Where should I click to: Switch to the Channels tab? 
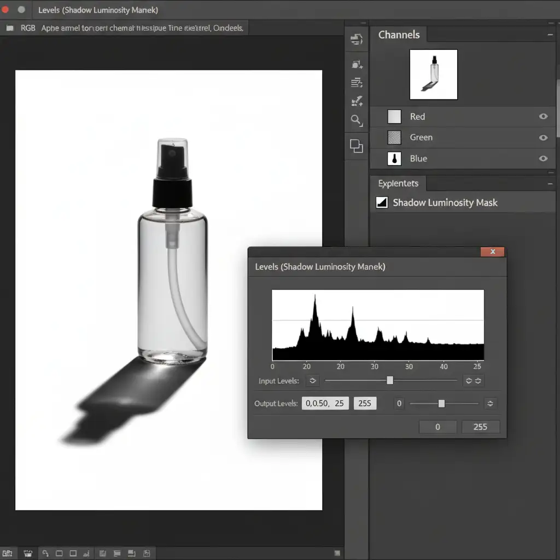point(399,34)
